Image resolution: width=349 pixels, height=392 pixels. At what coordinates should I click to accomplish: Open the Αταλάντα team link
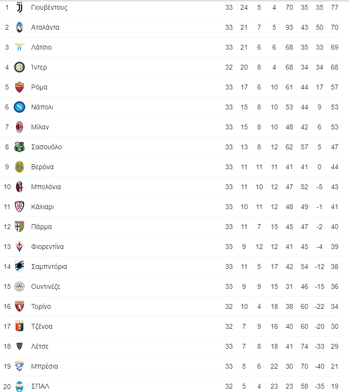pyautogui.click(x=45, y=27)
